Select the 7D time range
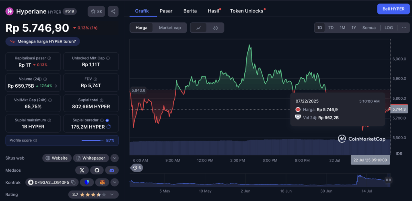 pyautogui.click(x=331, y=28)
